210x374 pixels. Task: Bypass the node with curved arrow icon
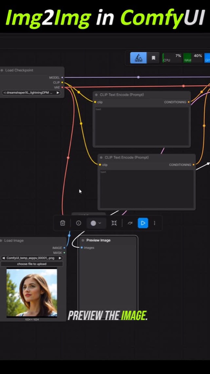point(130,223)
